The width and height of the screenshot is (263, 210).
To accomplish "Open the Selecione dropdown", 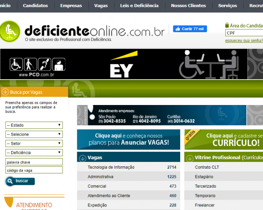I will coord(34,134).
